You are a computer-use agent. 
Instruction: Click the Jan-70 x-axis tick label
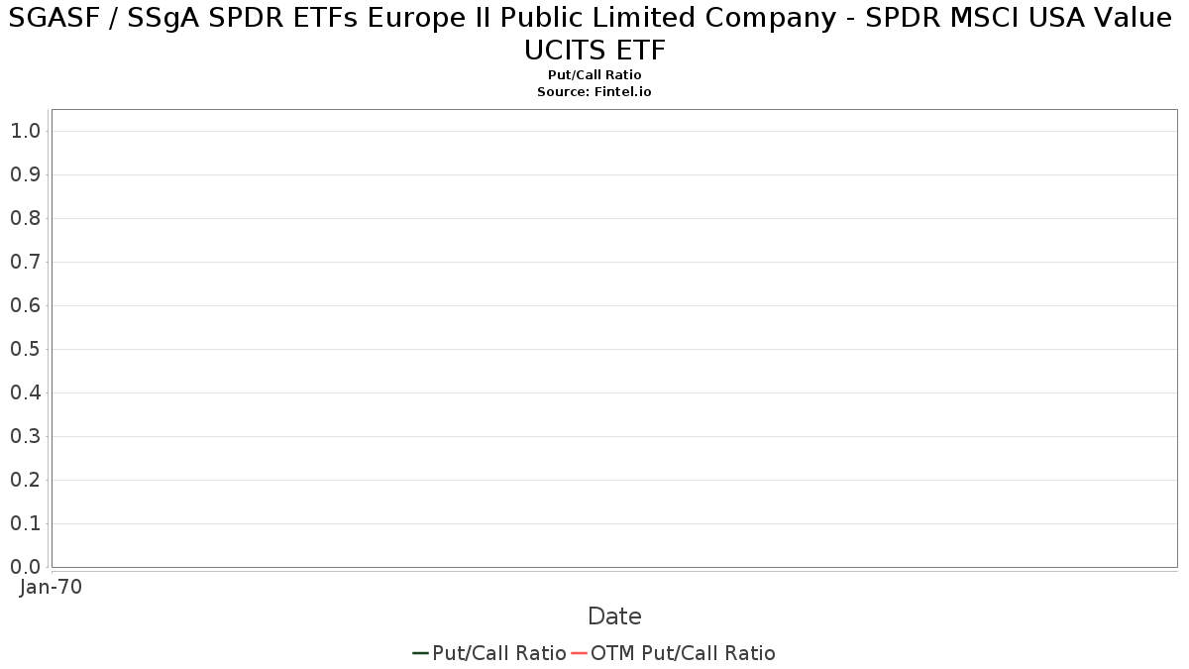coord(52,587)
